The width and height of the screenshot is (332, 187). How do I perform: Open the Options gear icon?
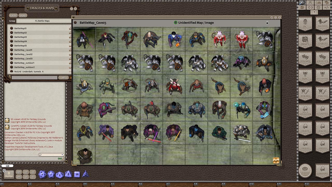318,7
